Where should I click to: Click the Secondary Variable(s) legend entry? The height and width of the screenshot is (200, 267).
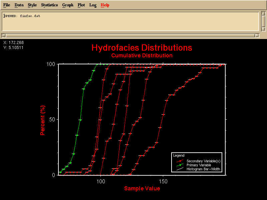pos(204,161)
